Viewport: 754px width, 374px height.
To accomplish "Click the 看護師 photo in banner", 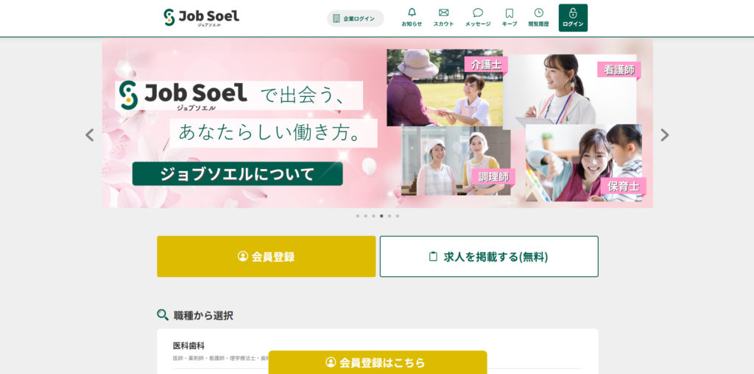I will tap(570, 91).
